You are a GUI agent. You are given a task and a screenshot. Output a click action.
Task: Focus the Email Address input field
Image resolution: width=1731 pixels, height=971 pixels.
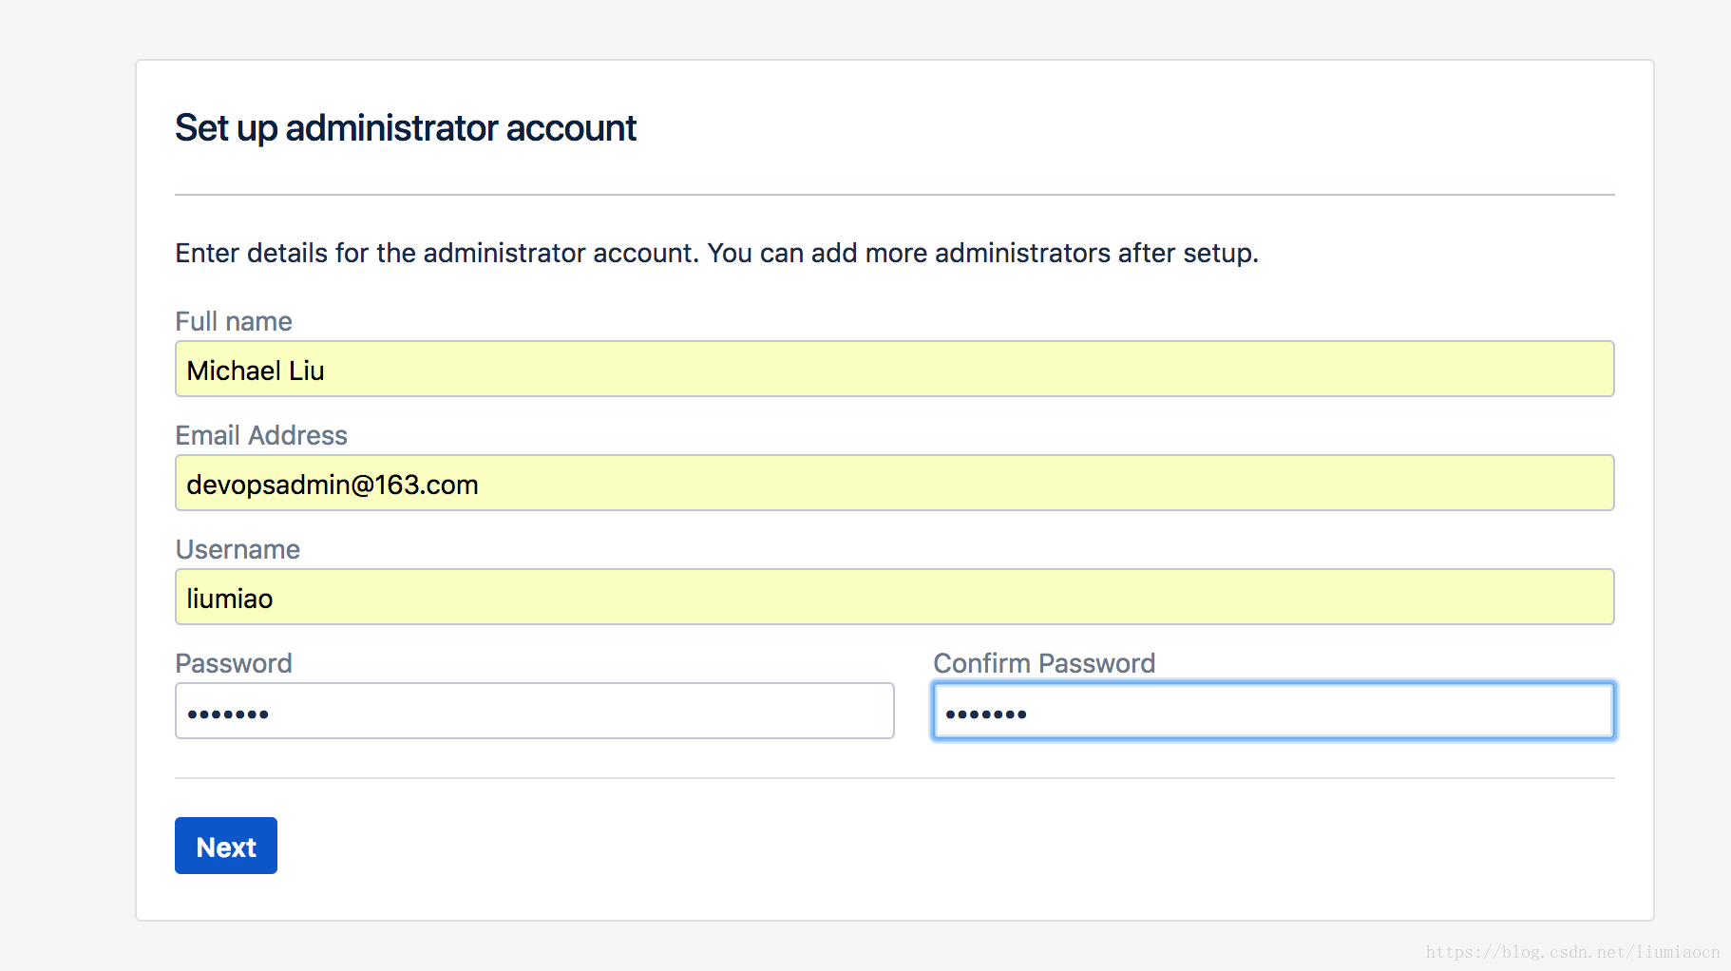point(894,483)
